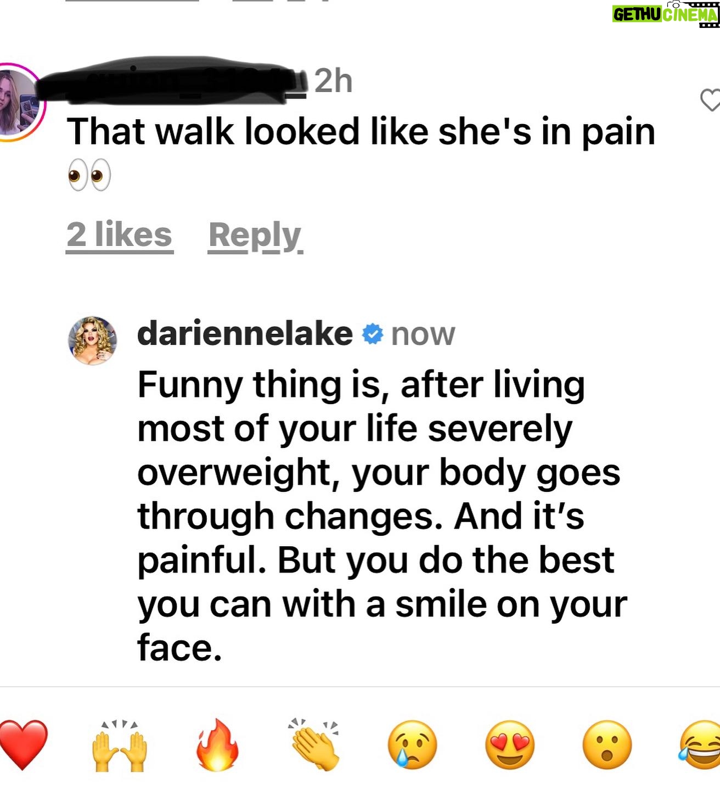Pick the heart-eyes emoji
The image size is (720, 802).
click(510, 745)
